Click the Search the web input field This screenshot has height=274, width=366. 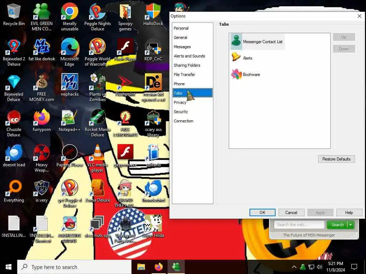click(299, 225)
